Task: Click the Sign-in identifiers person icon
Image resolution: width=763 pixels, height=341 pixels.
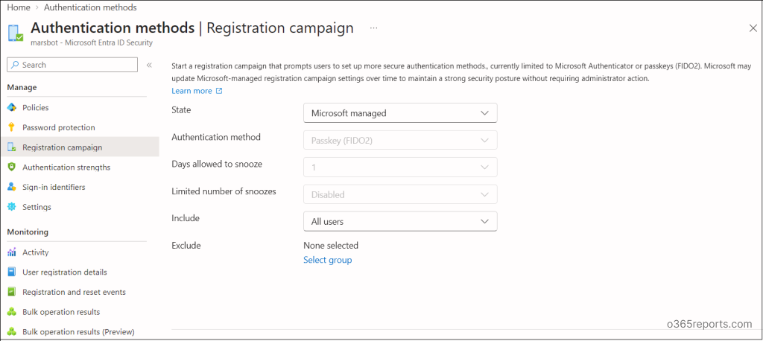Action: click(12, 187)
